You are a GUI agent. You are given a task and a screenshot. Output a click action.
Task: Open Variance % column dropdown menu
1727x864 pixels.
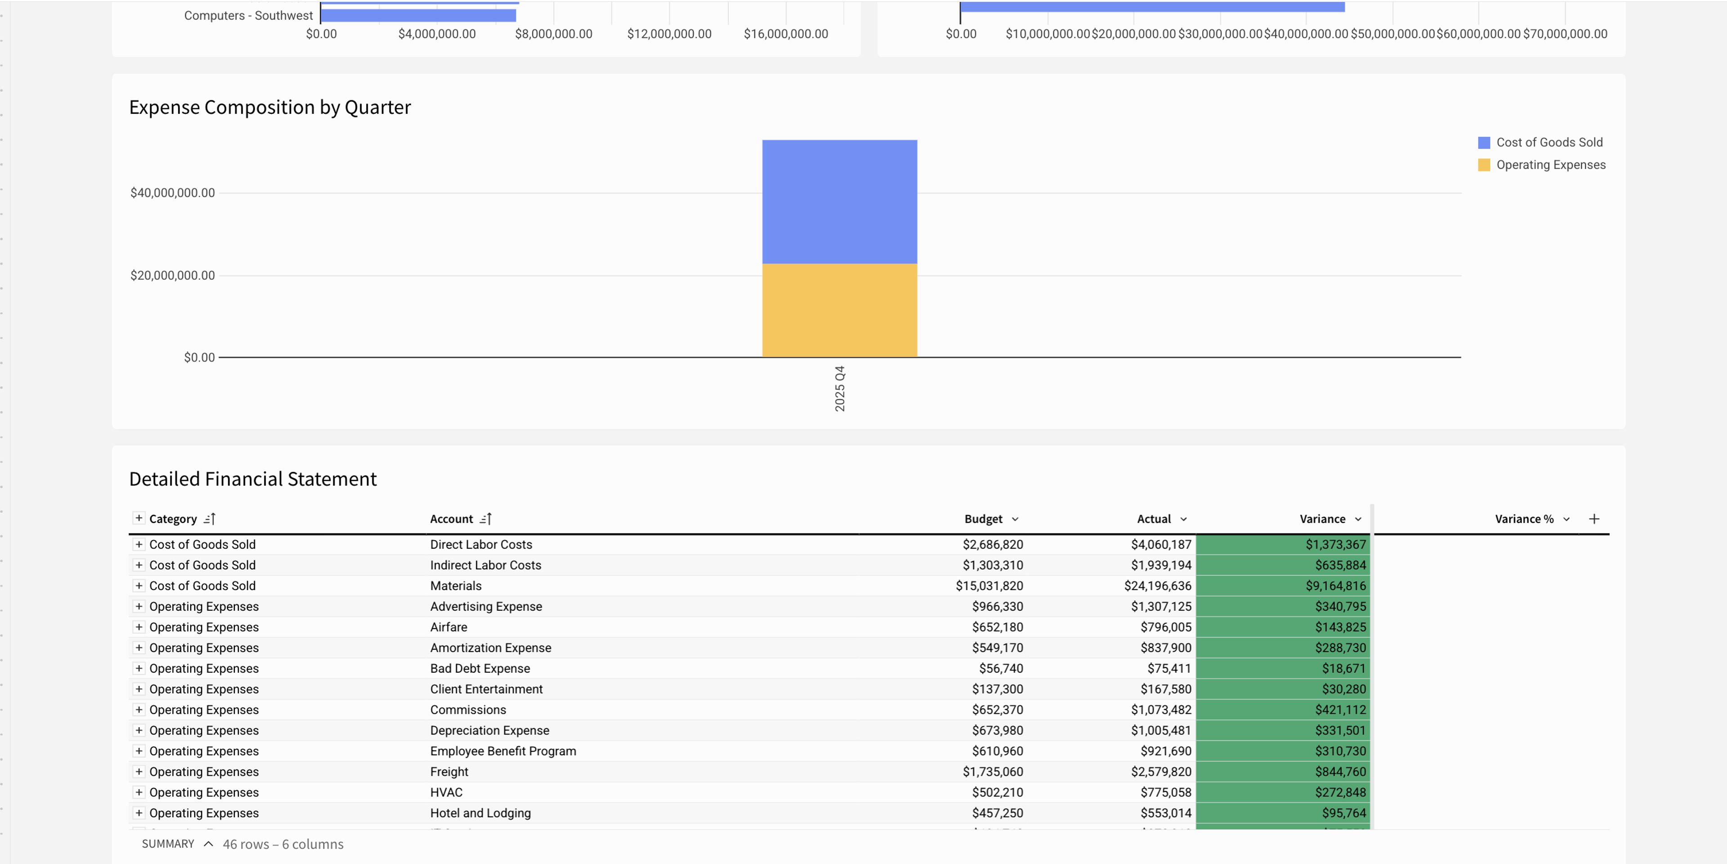[x=1567, y=519]
